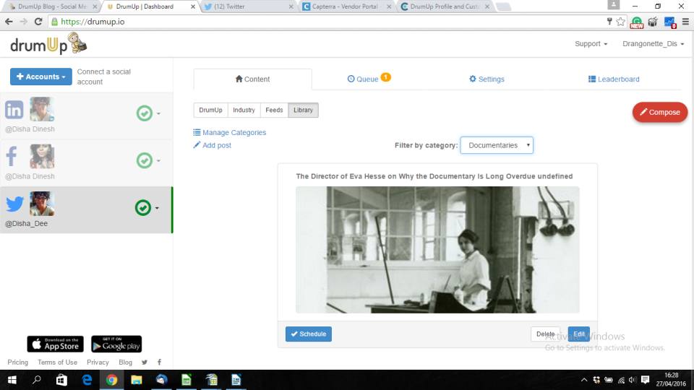Click Download on the App Store badge
Viewport: 694px width, 390px height.
point(56,344)
